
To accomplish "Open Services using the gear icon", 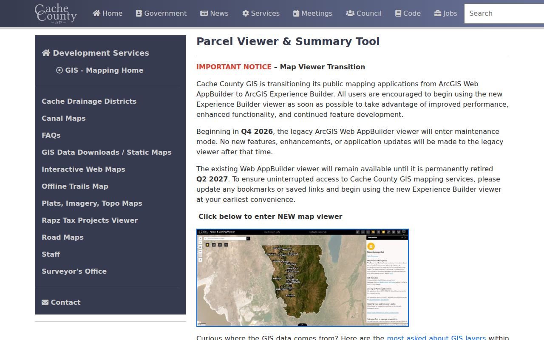I will 246,13.
